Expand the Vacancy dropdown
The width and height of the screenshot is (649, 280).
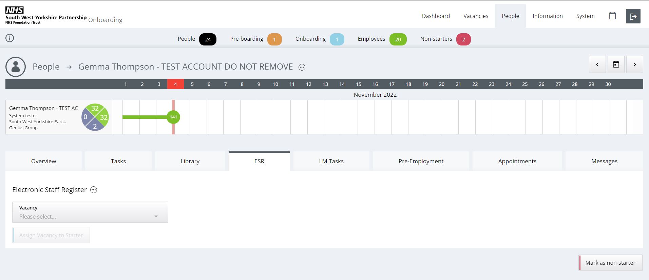pos(90,212)
